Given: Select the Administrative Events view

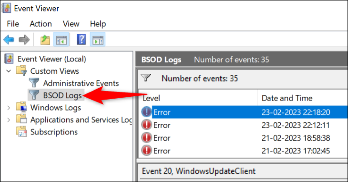Looking at the screenshot, I should click(x=81, y=83).
